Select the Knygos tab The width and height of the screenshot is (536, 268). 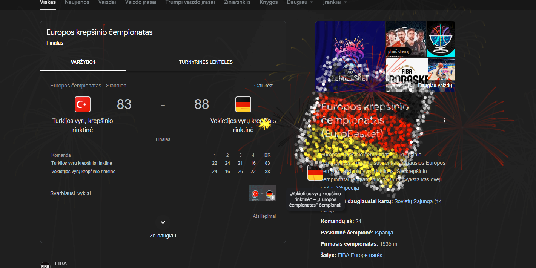269,2
